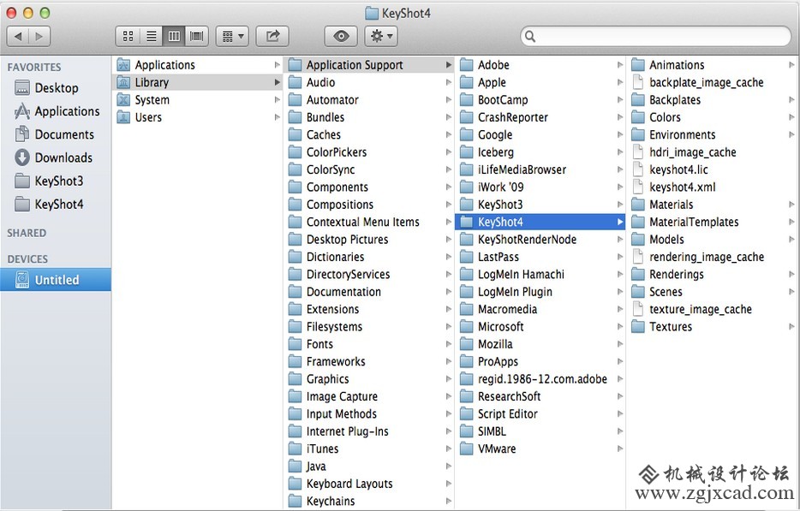Select the Models folder

point(712,239)
